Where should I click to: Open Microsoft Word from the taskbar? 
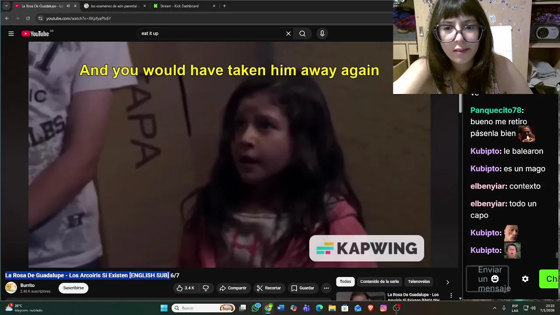[x=281, y=308]
